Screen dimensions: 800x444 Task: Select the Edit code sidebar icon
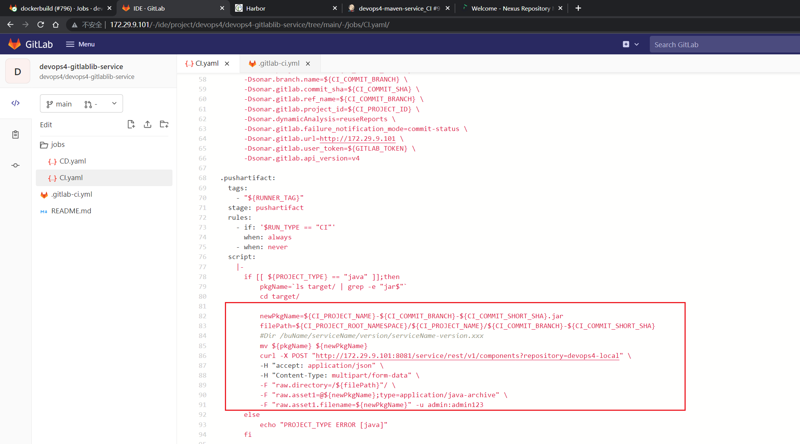tap(15, 103)
